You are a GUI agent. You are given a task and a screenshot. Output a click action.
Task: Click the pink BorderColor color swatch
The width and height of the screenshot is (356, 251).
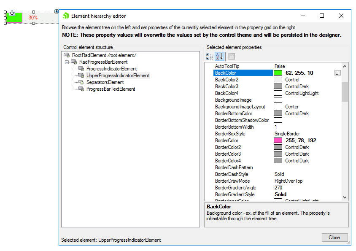277,140
